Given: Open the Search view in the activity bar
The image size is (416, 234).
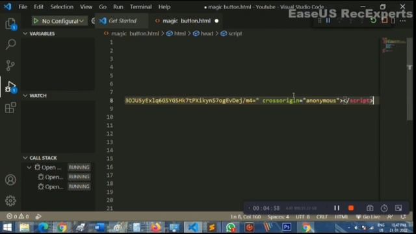Looking at the screenshot, I should [10, 44].
